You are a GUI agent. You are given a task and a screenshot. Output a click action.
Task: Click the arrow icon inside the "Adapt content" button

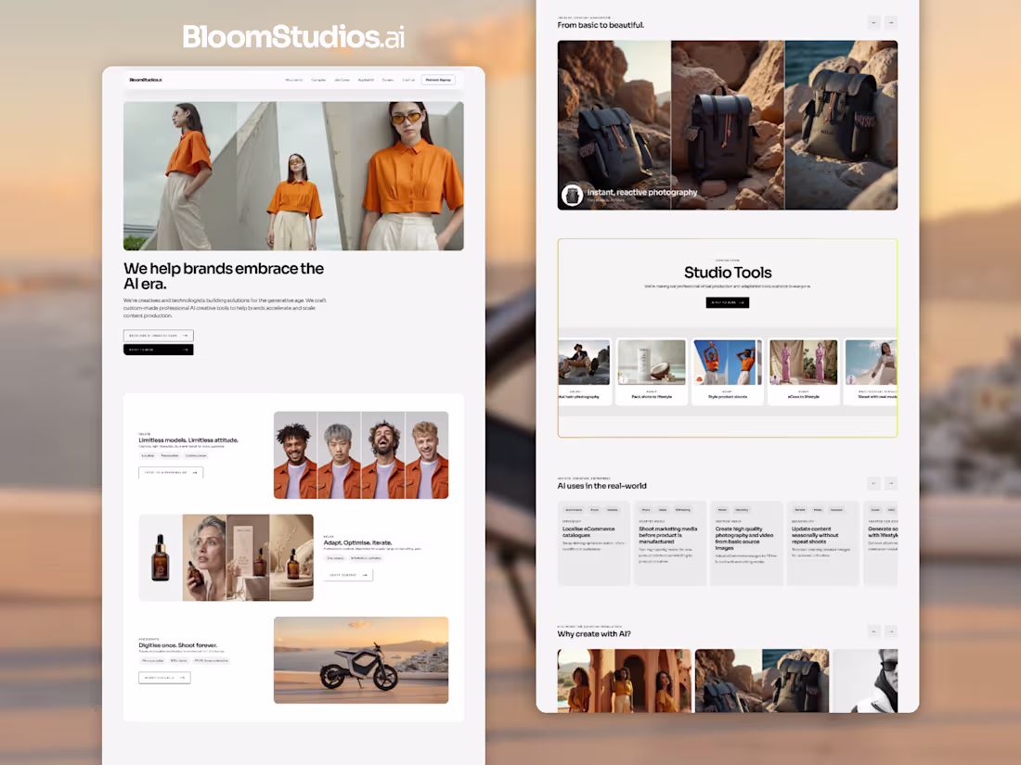tap(365, 575)
